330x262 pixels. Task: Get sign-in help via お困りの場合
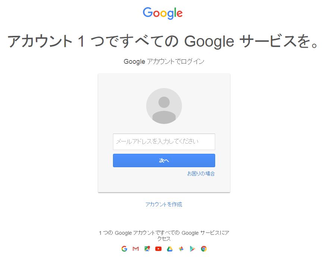(x=201, y=173)
